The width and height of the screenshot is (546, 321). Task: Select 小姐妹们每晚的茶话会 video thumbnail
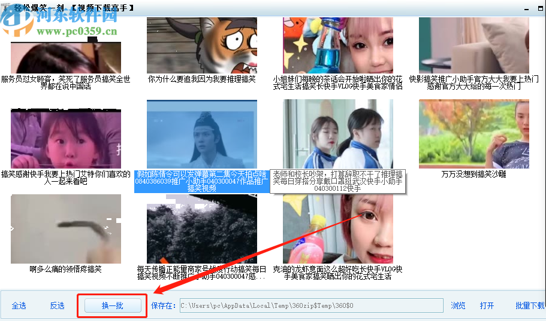coord(338,45)
